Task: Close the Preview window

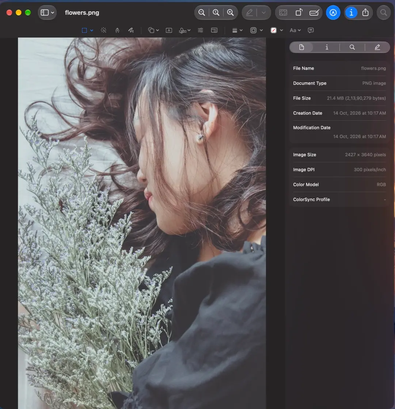Action: pyautogui.click(x=9, y=12)
